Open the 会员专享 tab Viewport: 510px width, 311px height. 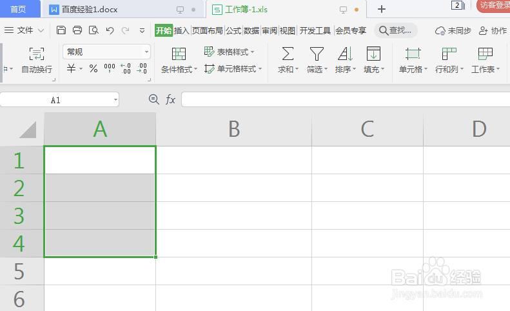coord(351,30)
